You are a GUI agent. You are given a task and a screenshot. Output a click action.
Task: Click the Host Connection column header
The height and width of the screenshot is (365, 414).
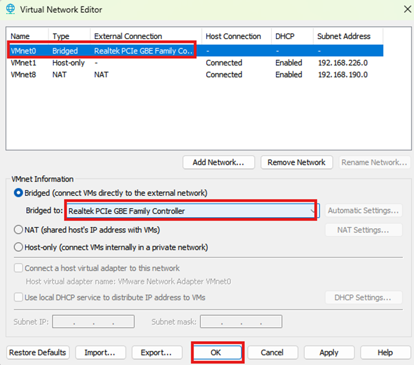coord(236,36)
